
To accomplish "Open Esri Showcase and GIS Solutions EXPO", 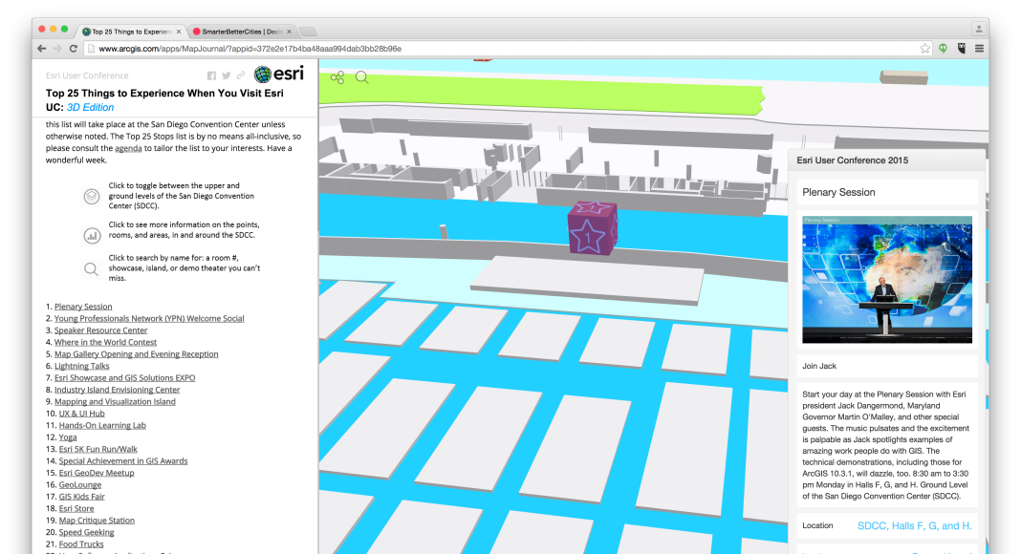I will point(125,378).
